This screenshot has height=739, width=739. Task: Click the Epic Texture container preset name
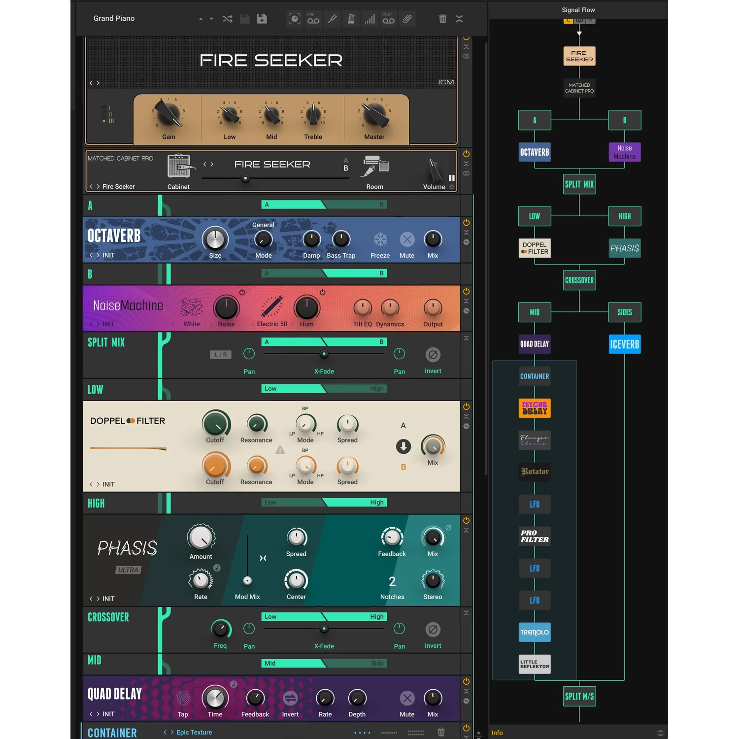click(x=194, y=733)
